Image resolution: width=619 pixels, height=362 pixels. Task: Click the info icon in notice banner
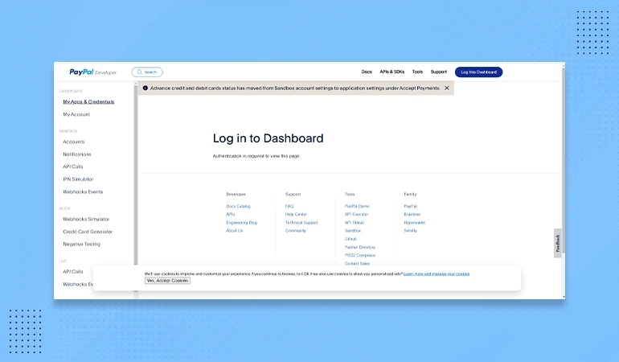point(146,88)
